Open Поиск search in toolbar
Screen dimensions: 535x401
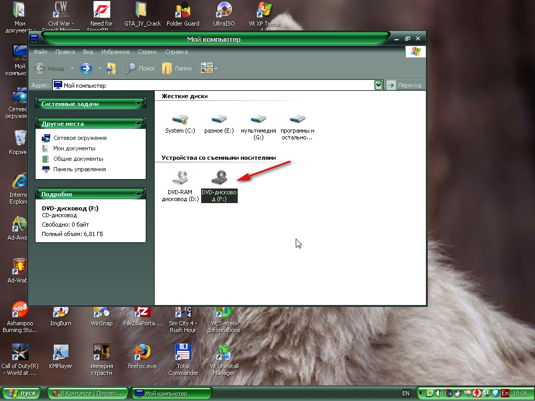pyautogui.click(x=140, y=68)
